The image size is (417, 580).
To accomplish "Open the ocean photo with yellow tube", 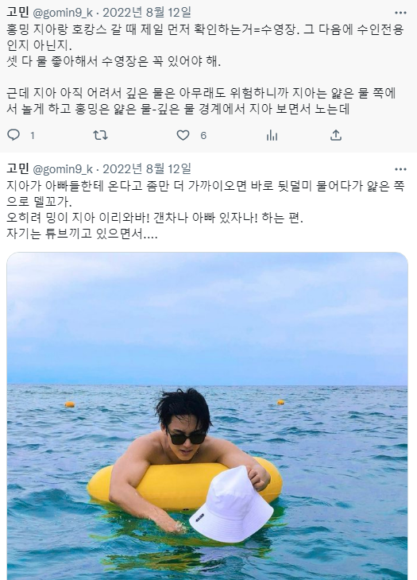I will point(207,416).
